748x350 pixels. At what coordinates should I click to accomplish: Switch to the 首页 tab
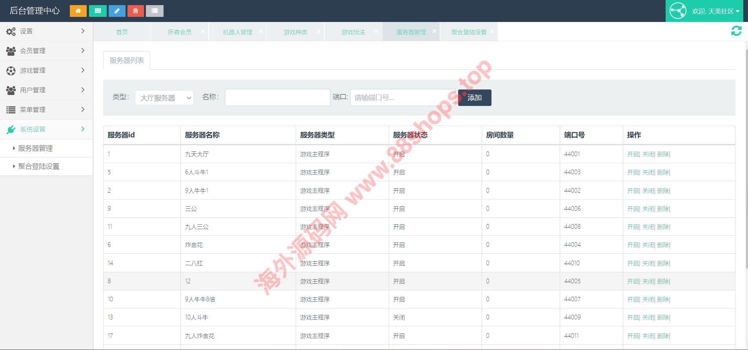[x=122, y=32]
